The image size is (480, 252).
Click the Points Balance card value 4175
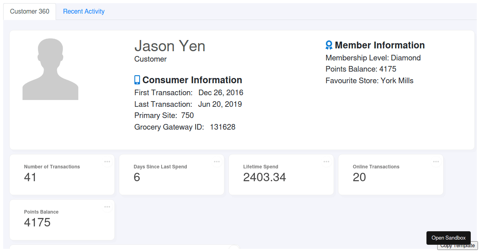(x=37, y=222)
